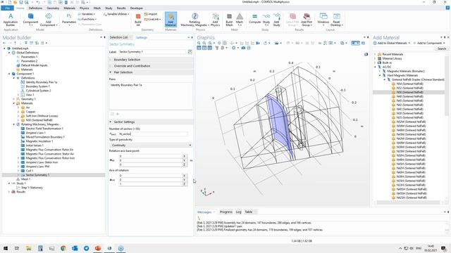Expand the Geometry 1 tree node
The height and width of the screenshot is (253, 451).
click(13, 99)
